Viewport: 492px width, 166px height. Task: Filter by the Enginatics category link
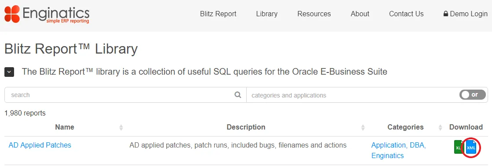click(x=387, y=155)
